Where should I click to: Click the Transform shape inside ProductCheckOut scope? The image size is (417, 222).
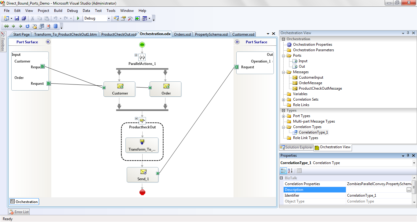click(142, 145)
